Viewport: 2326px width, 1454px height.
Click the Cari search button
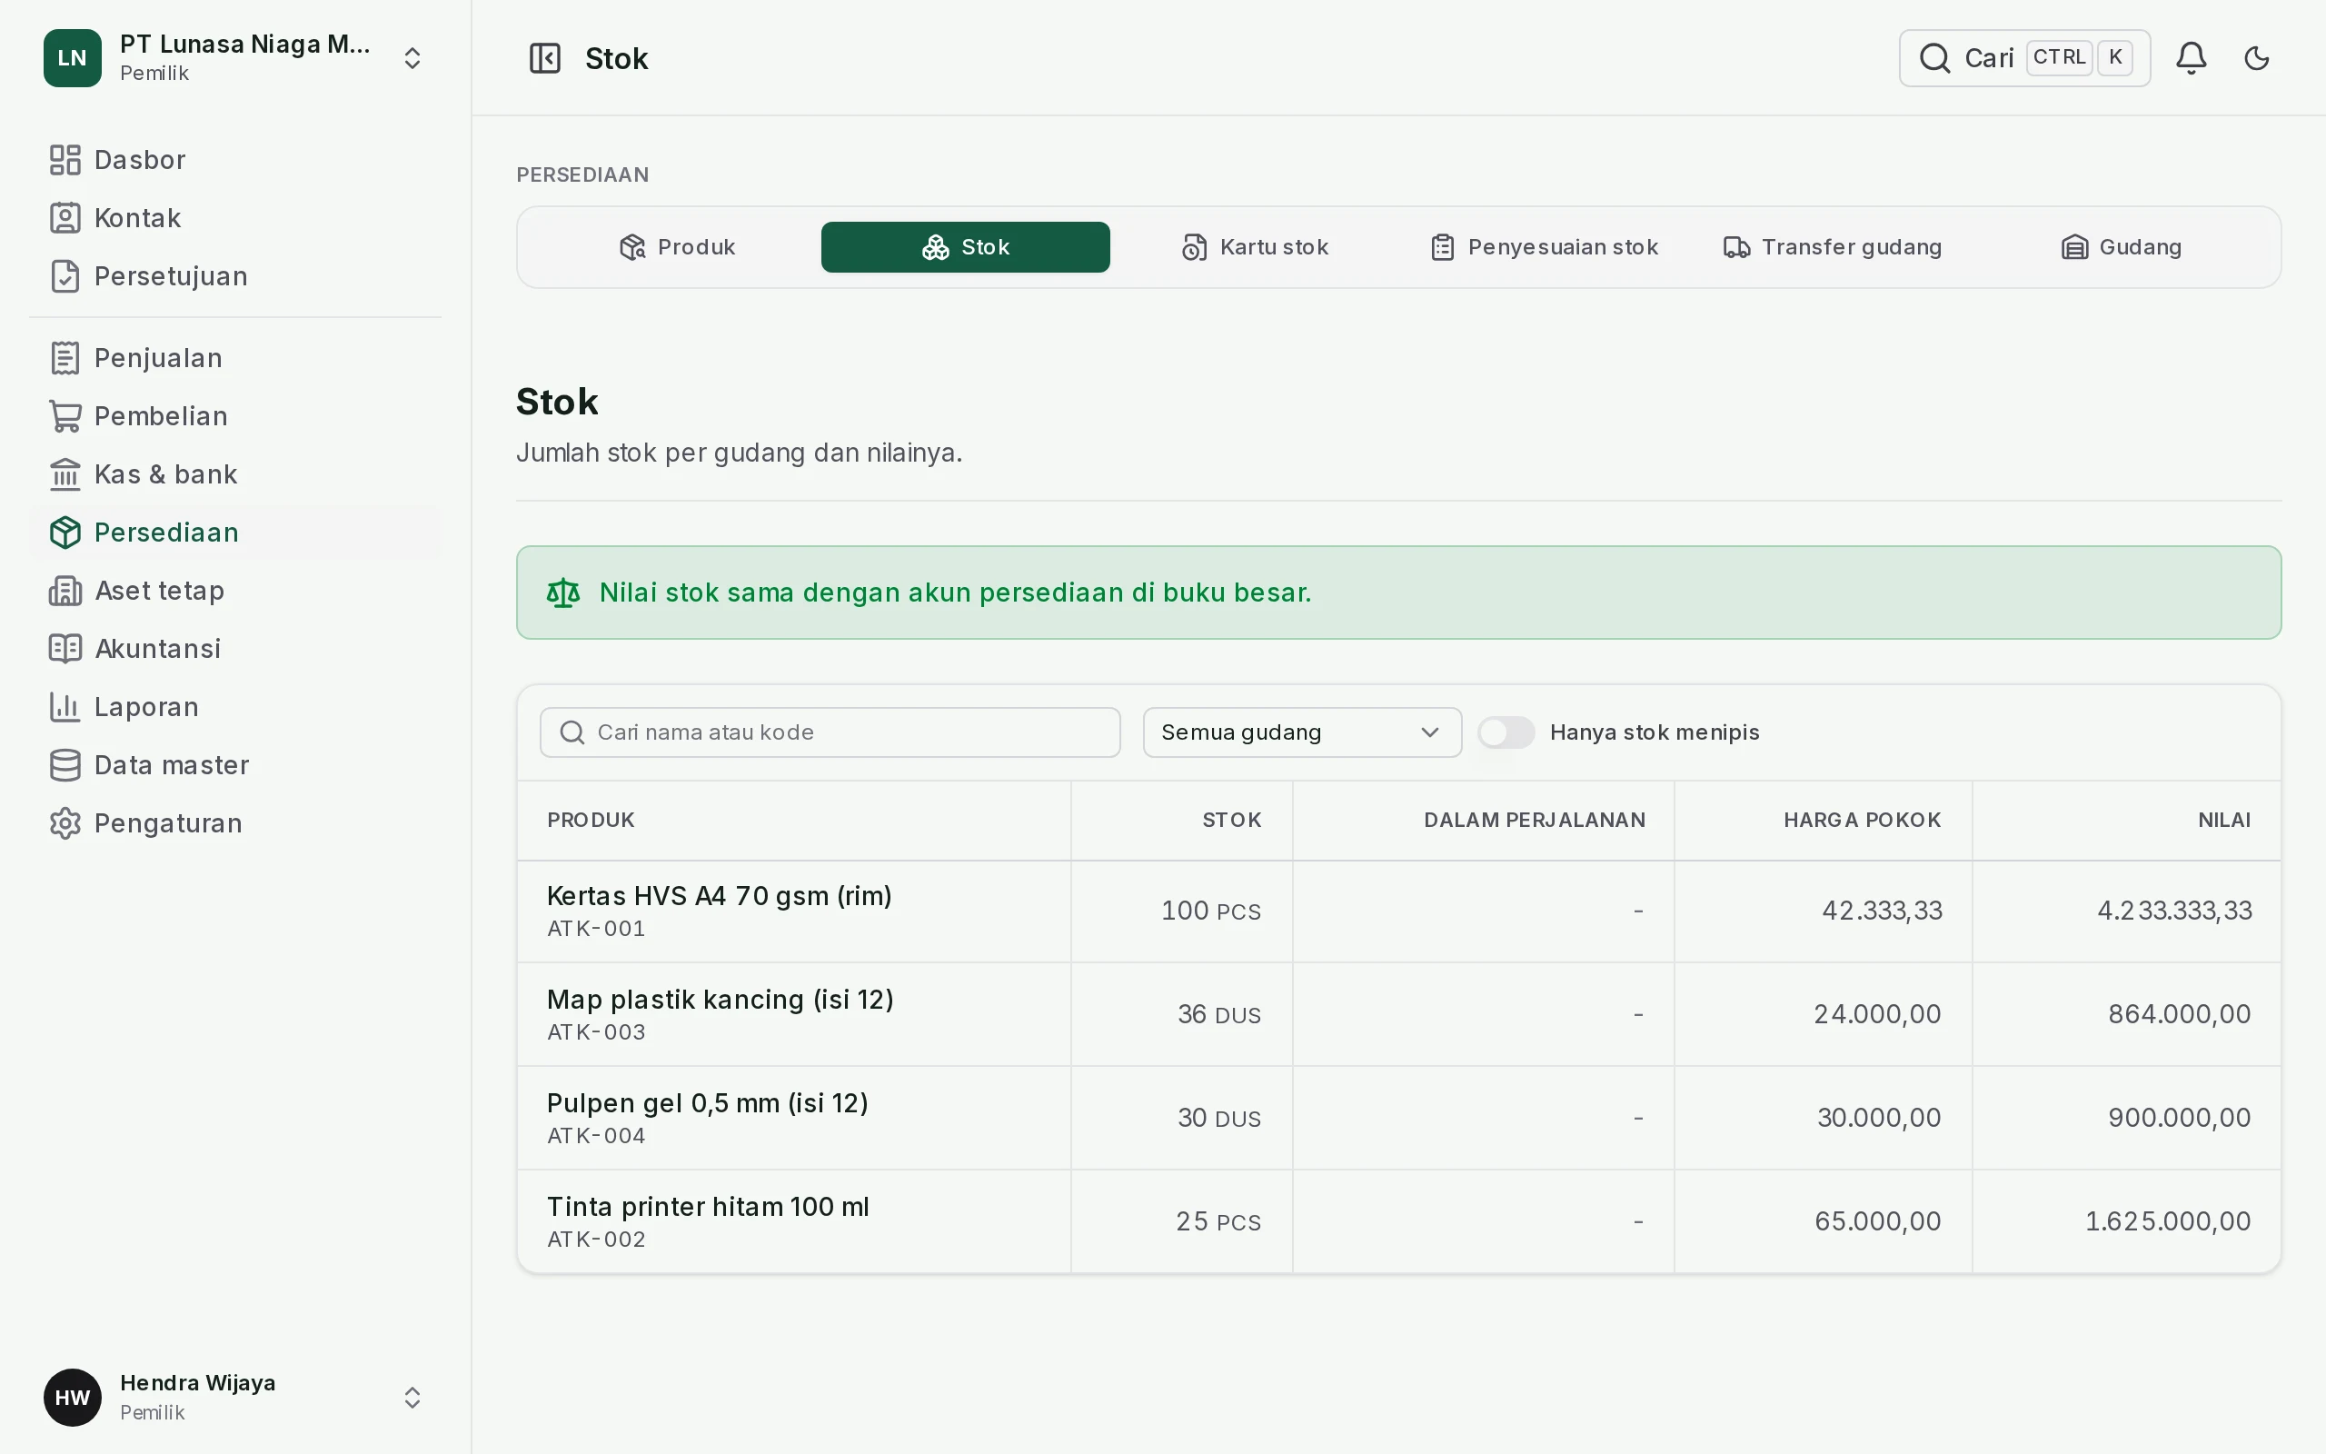tap(2023, 57)
